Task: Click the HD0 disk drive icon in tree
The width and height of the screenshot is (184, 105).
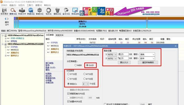Action: pyautogui.click(x=6, y=35)
